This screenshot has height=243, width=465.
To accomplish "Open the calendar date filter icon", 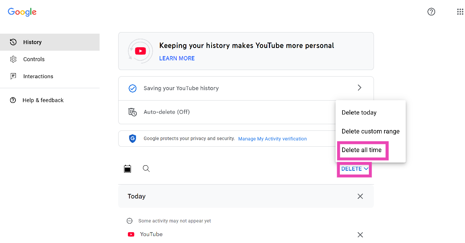I will click(127, 169).
